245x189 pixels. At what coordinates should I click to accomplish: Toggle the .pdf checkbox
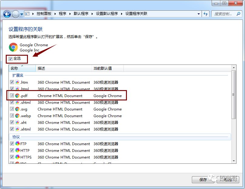[x=12, y=95]
